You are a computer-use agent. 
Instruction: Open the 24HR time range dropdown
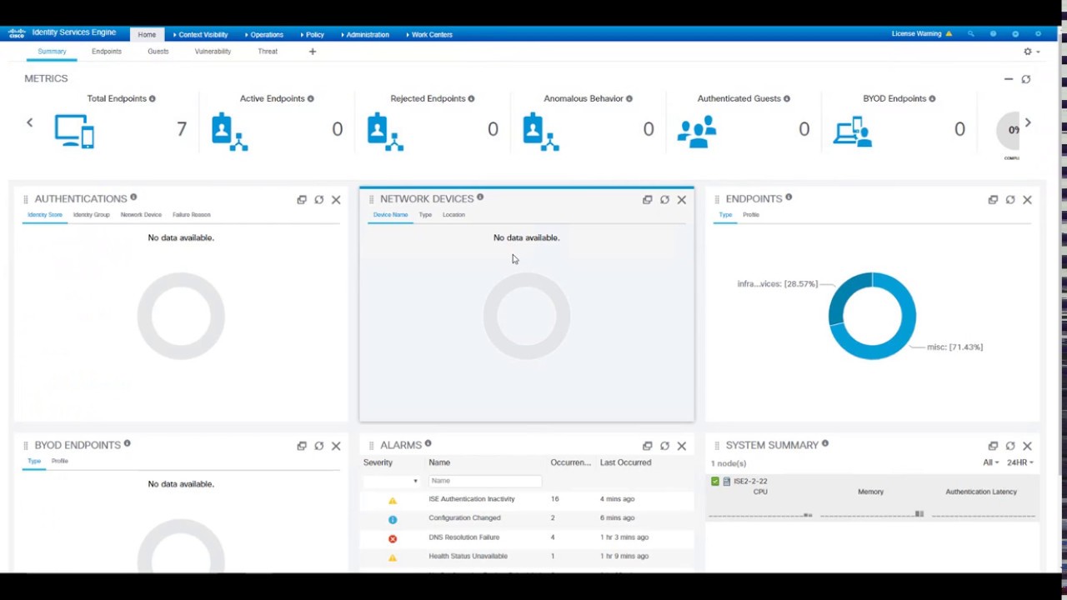pyautogui.click(x=1020, y=462)
